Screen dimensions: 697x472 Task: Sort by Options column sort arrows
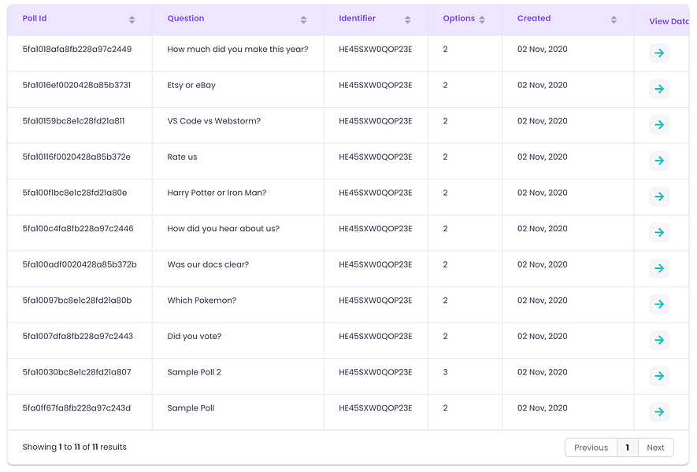point(481,20)
